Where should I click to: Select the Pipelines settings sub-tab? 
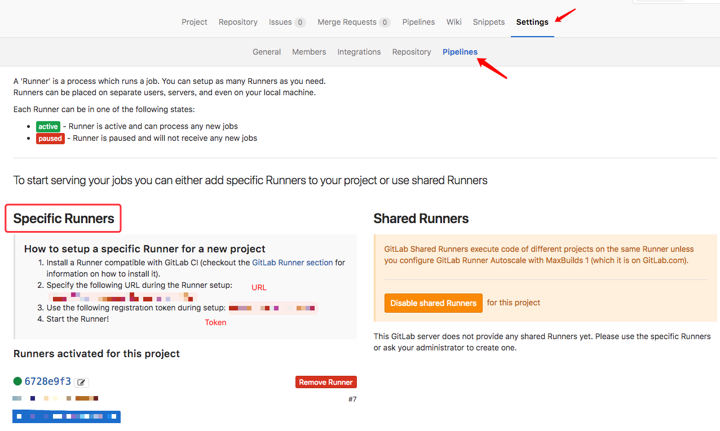pyautogui.click(x=460, y=52)
